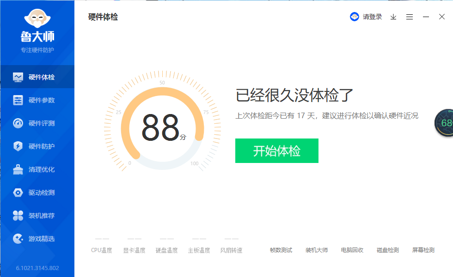
Task: Select the 硬件防护 sidebar item
Action: pyautogui.click(x=37, y=146)
